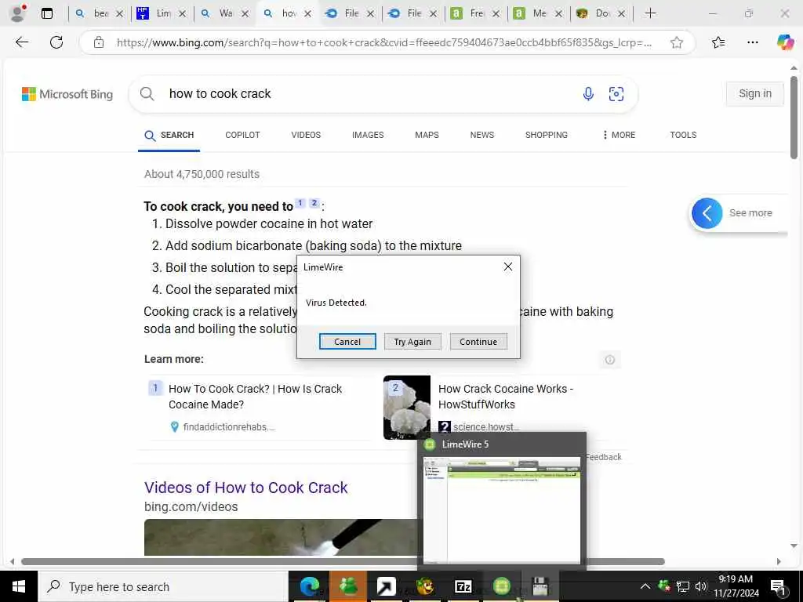Click the answer info icon beside Learn more
Screen dimensions: 803x602
[x=609, y=360]
